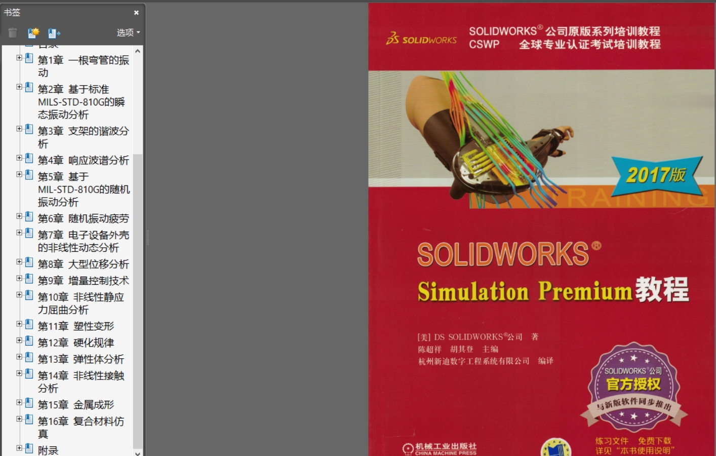
Task: Go to 第1章 一根弯管的振动
Action: (84, 66)
